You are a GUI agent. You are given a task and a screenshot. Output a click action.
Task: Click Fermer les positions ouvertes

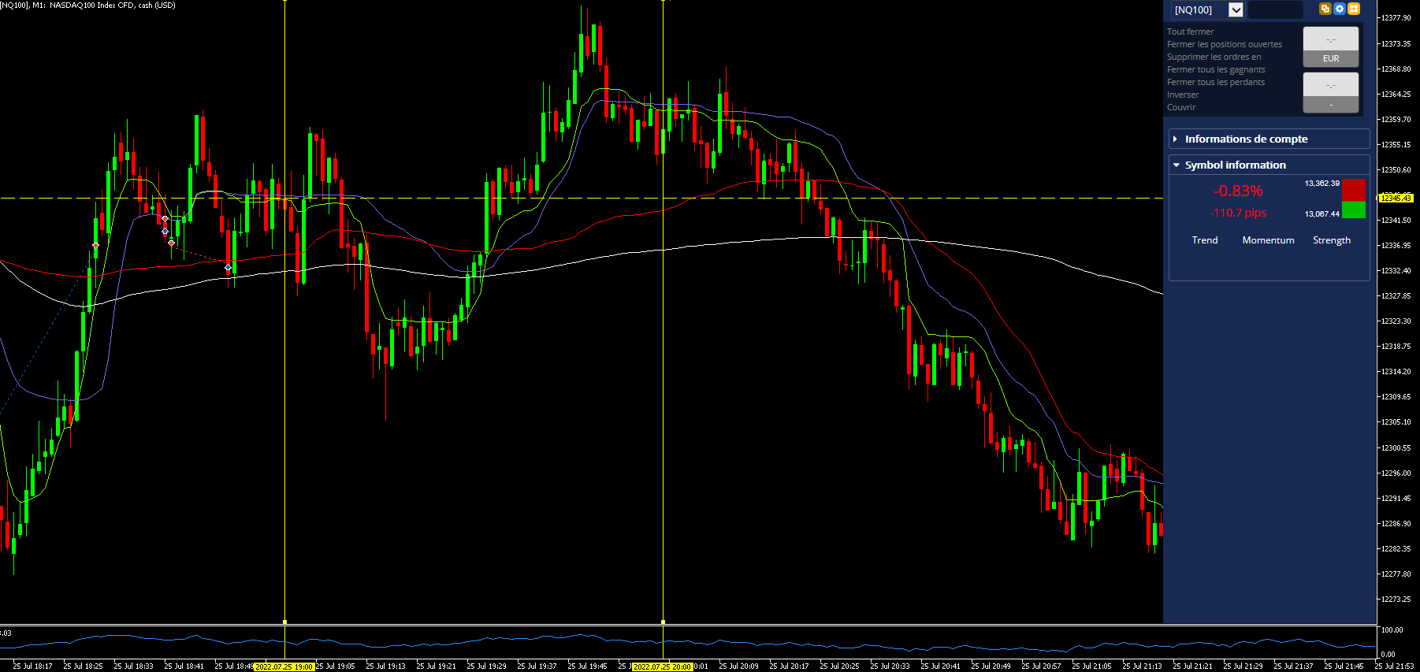pyautogui.click(x=1224, y=44)
